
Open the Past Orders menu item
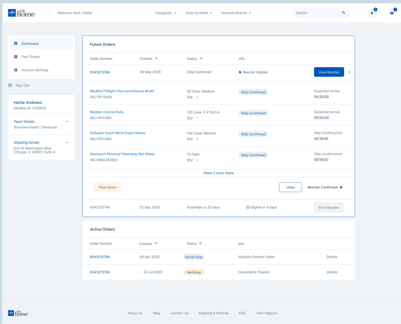click(41, 57)
